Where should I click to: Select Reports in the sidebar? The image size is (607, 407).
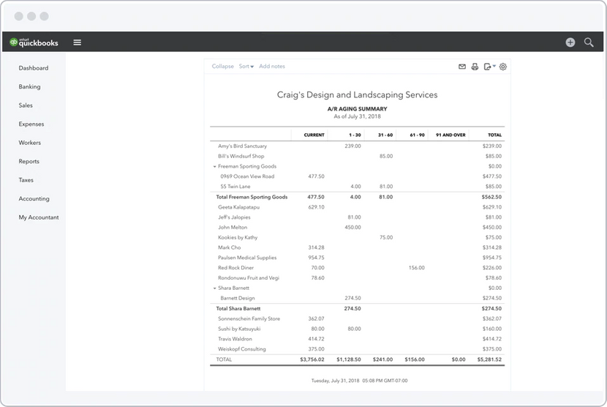pos(29,161)
